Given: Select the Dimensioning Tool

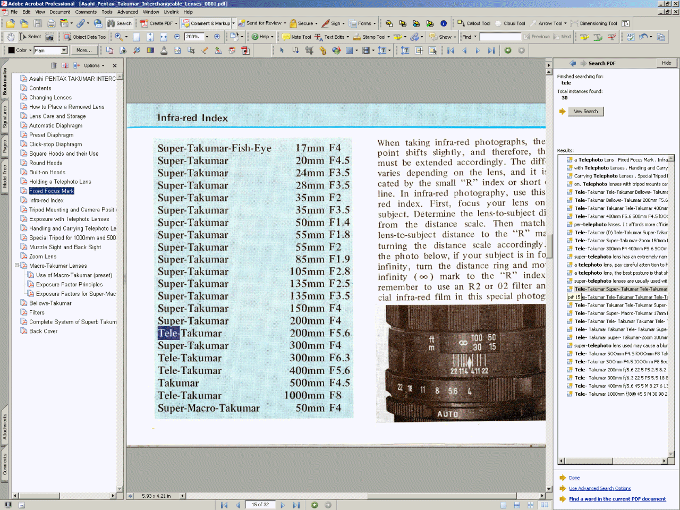Looking at the screenshot, I should click(x=594, y=23).
